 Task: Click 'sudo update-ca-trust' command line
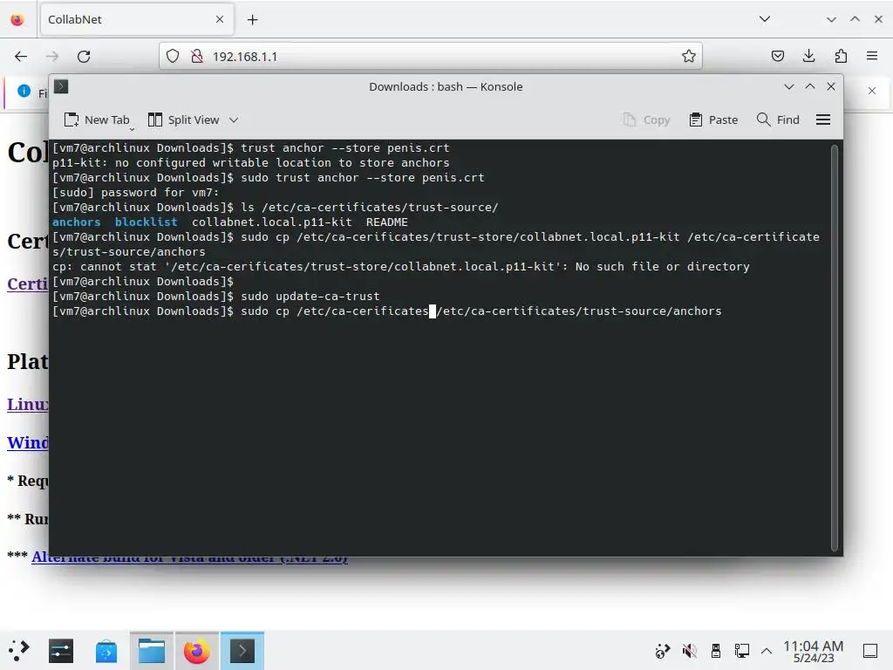[310, 297]
